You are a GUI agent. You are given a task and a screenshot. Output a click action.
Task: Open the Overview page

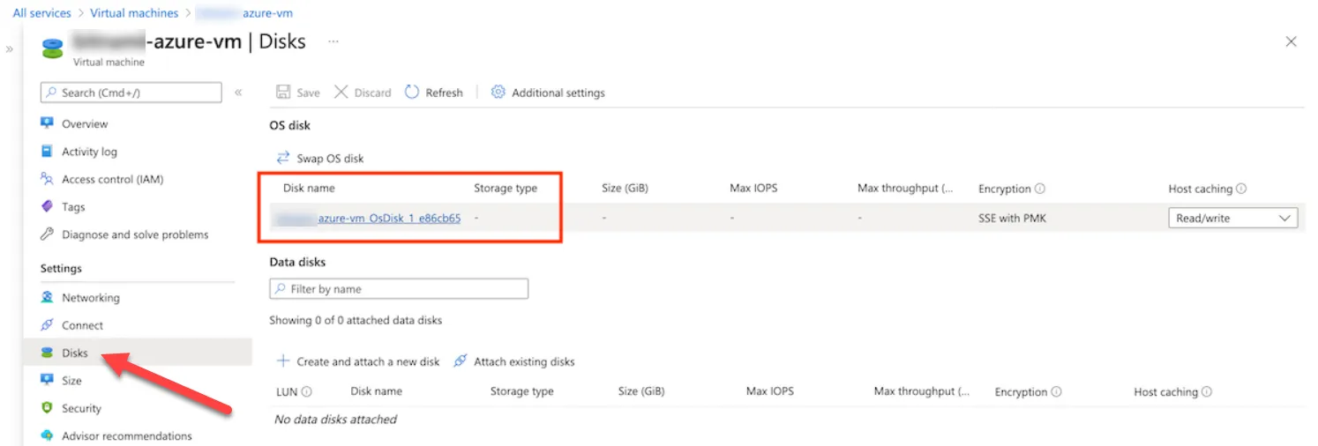click(85, 124)
